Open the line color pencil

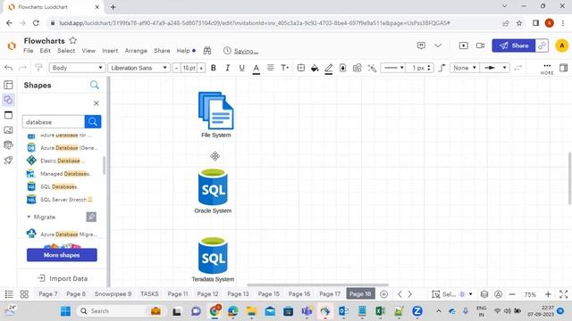coord(329,68)
